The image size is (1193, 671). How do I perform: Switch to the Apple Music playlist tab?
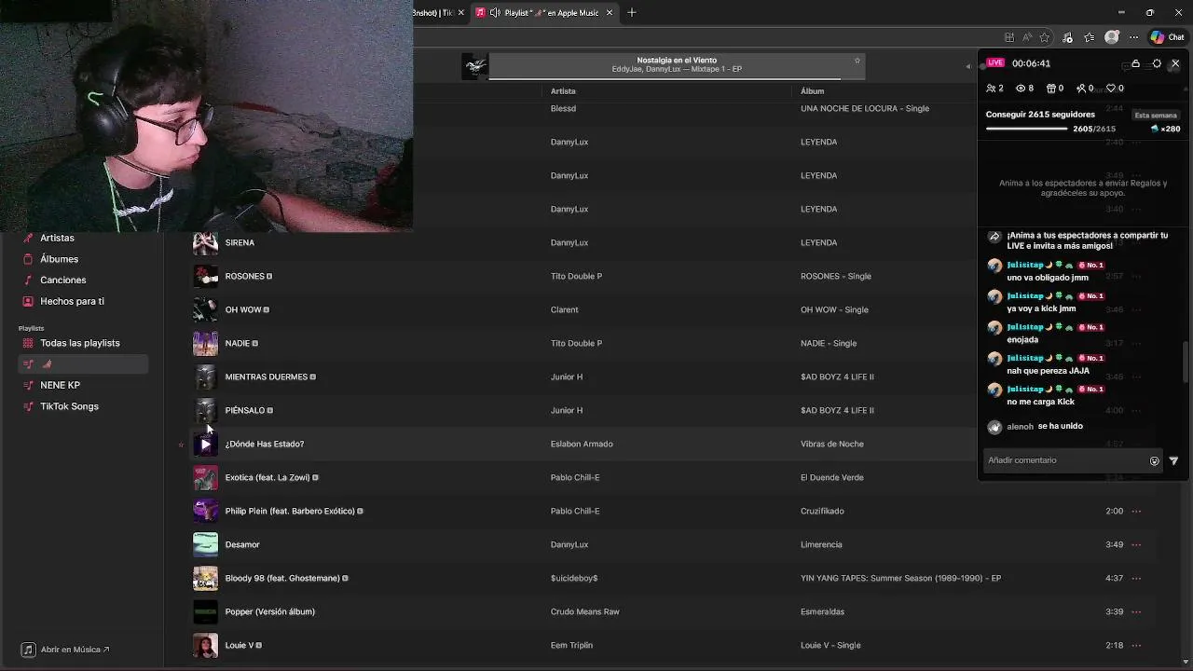coord(545,13)
